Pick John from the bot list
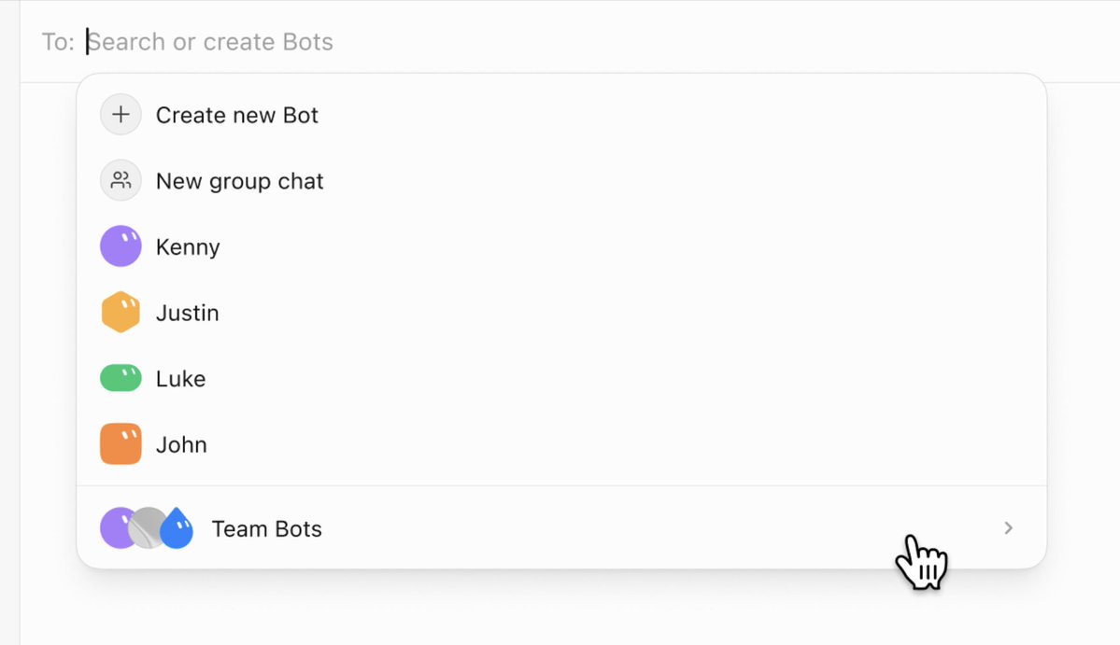Viewport: 1120px width, 645px height. tap(561, 443)
